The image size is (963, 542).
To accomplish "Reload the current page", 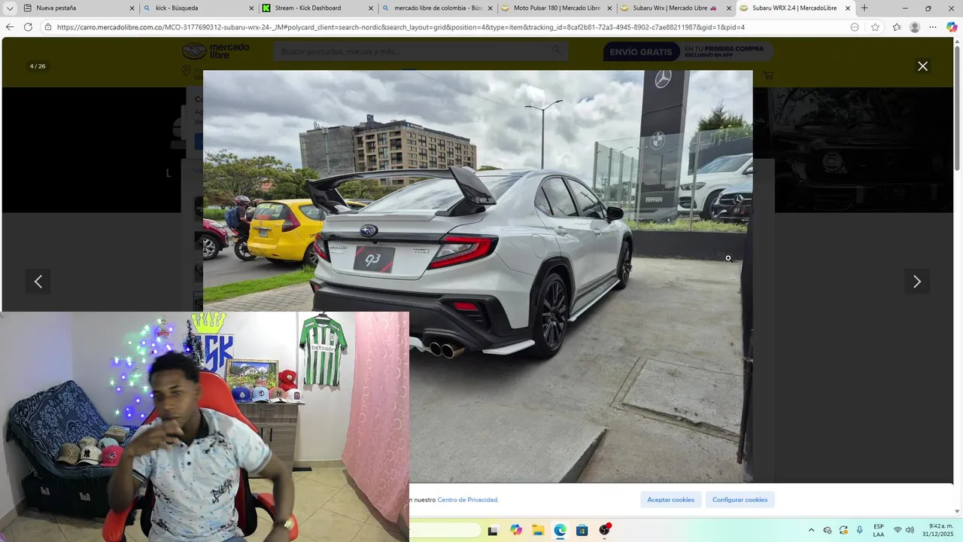I will [x=28, y=27].
